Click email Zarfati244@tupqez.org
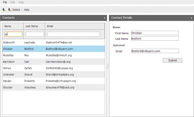The width and height of the screenshot is (194, 117). [59, 68]
